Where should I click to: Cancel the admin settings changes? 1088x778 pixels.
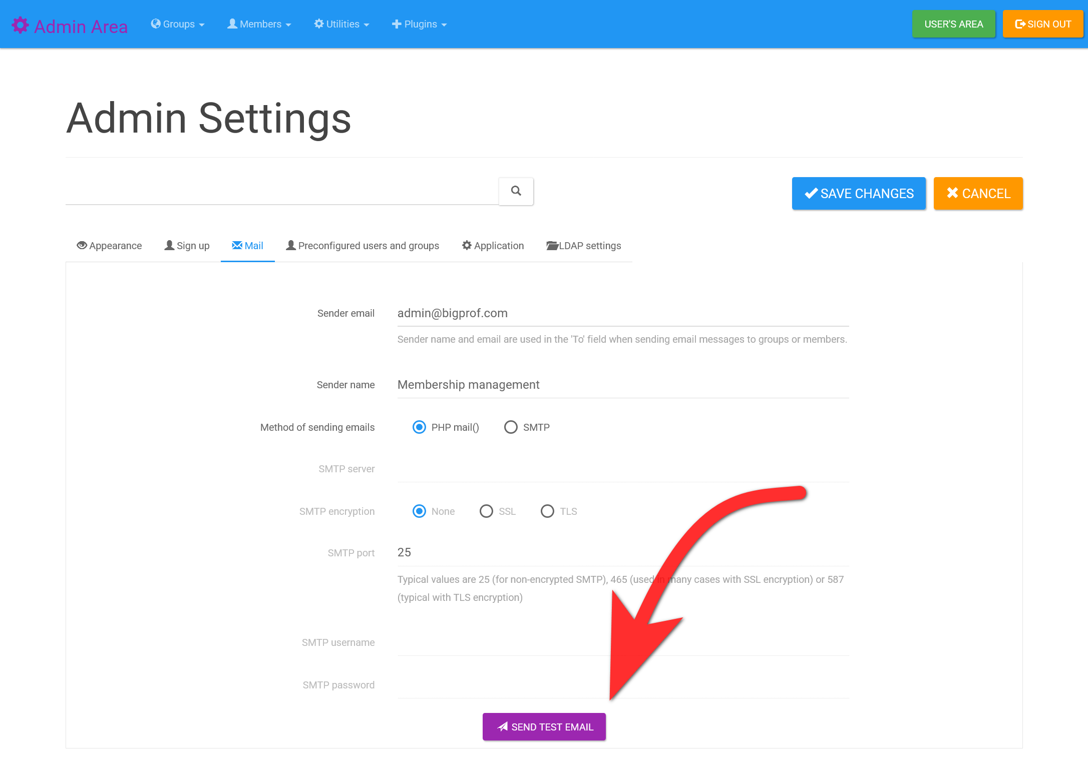(x=978, y=193)
